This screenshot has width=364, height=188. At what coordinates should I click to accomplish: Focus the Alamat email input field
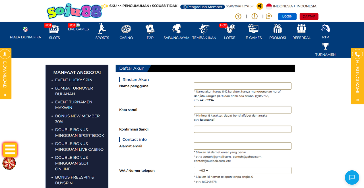243,146
